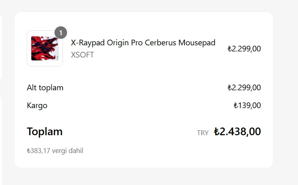Screen dimensions: 298x185
Task: Click the Cerberus mousepad product thumbnail
Action: click(x=45, y=48)
